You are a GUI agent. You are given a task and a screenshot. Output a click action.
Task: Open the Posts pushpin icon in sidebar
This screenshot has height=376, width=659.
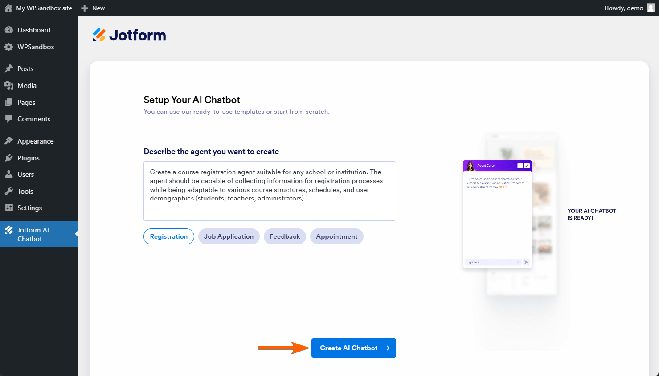click(10, 68)
